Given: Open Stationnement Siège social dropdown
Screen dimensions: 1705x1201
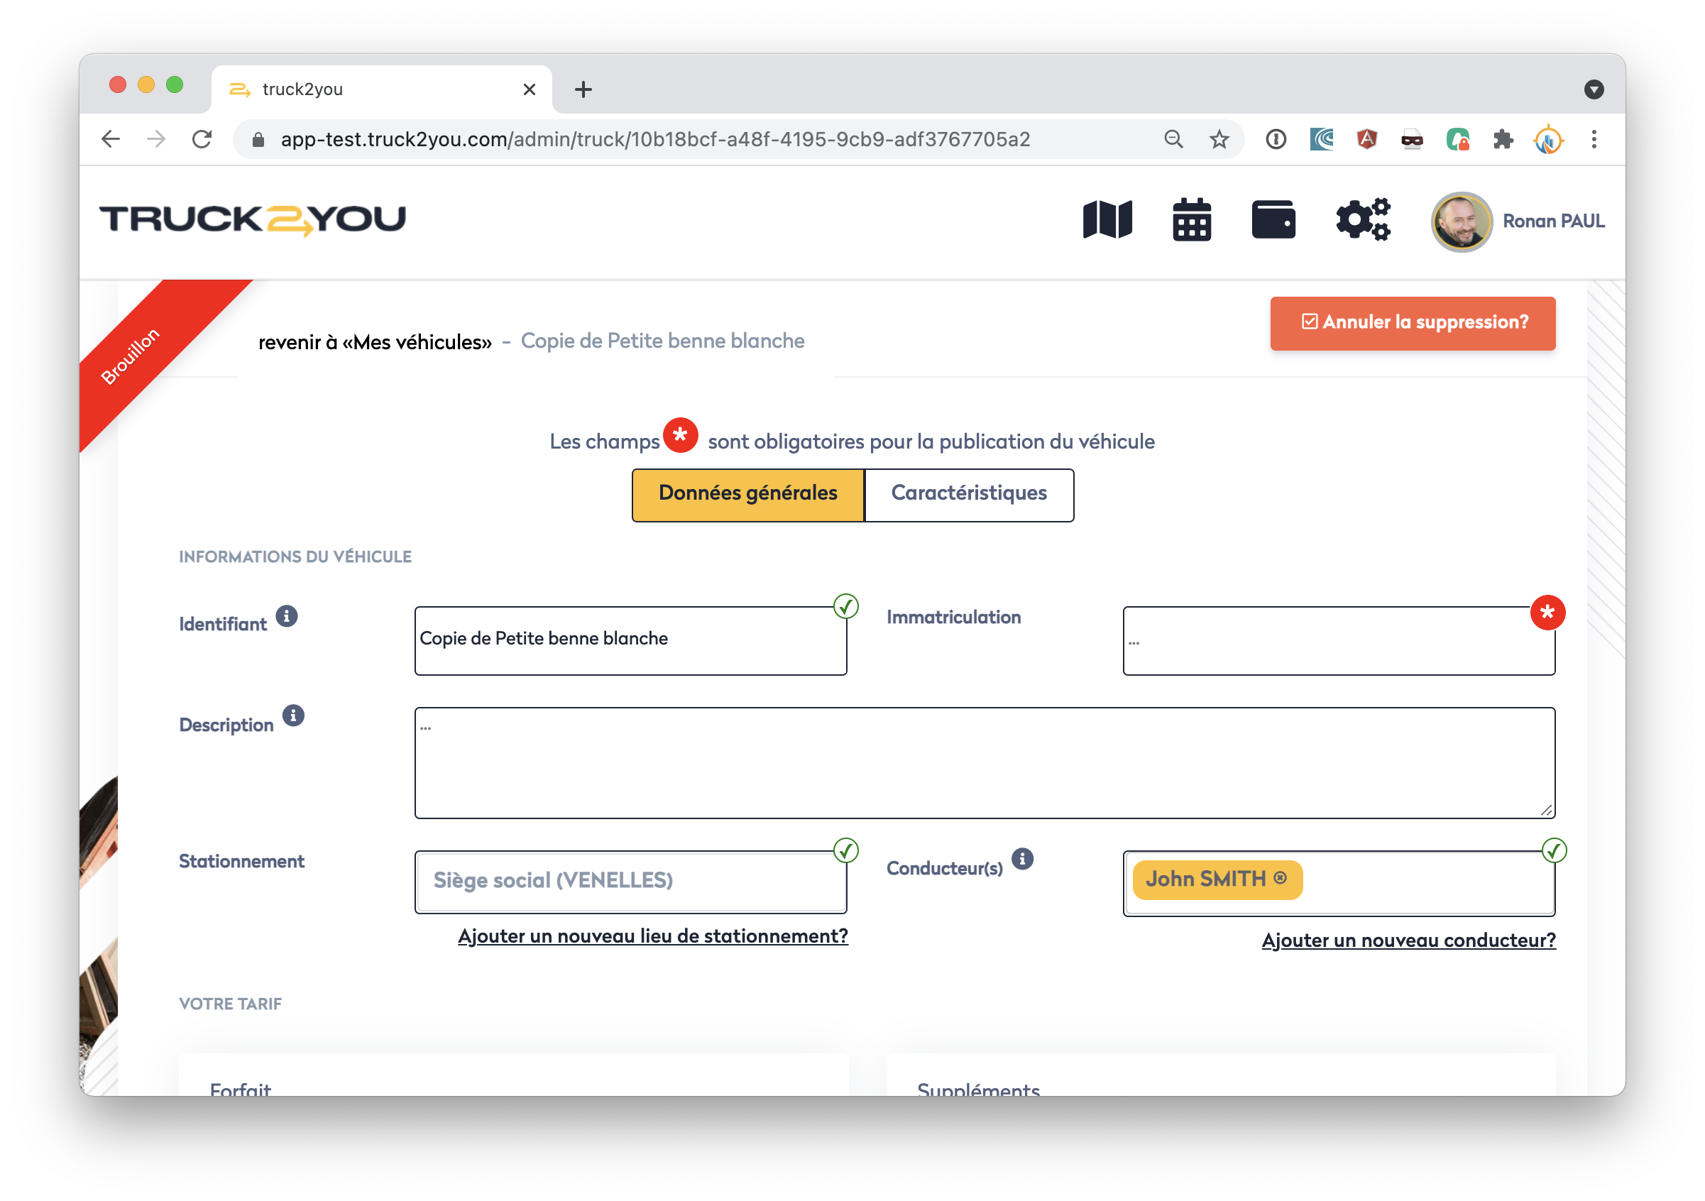Looking at the screenshot, I should point(630,881).
